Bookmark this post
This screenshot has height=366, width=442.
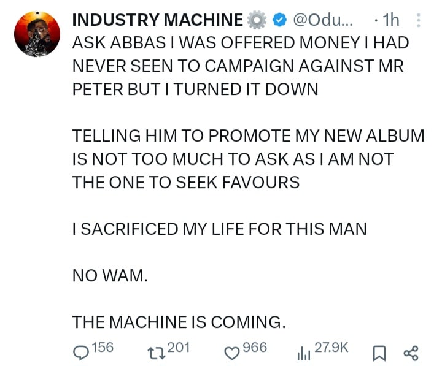point(379,353)
